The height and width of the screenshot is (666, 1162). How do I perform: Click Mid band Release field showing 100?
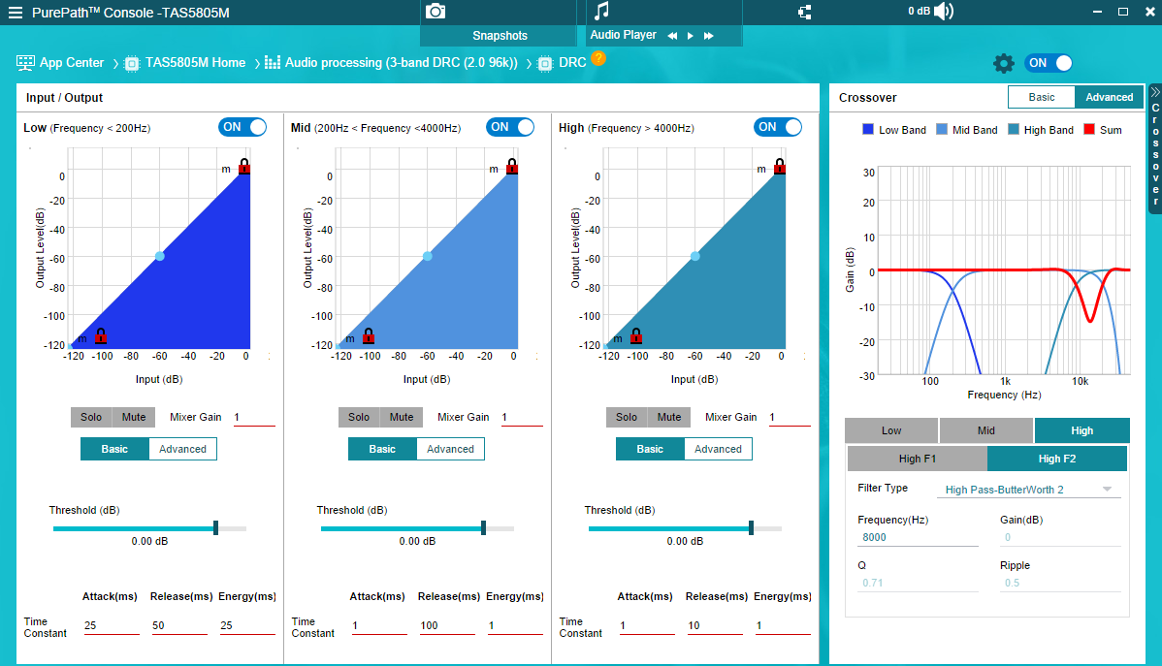(x=447, y=625)
